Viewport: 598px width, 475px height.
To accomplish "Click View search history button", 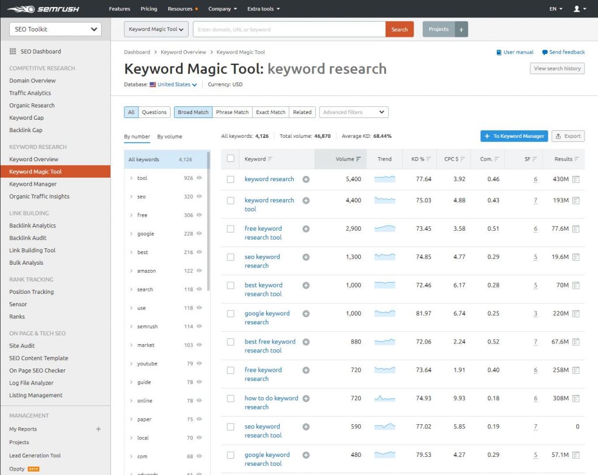I will point(557,69).
